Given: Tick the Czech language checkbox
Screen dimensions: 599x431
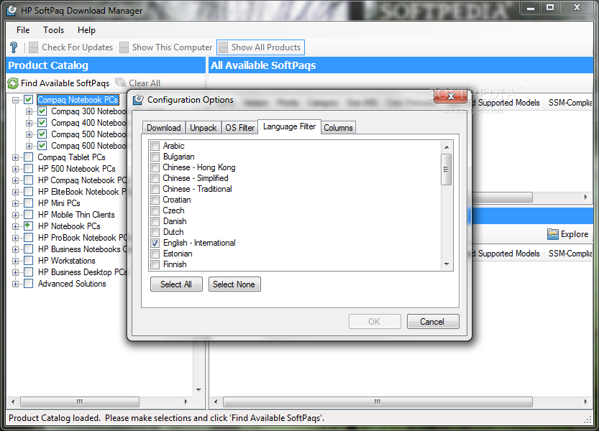Looking at the screenshot, I should tap(155, 210).
